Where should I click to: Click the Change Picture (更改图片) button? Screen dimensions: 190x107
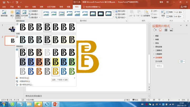(x=34, y=14)
